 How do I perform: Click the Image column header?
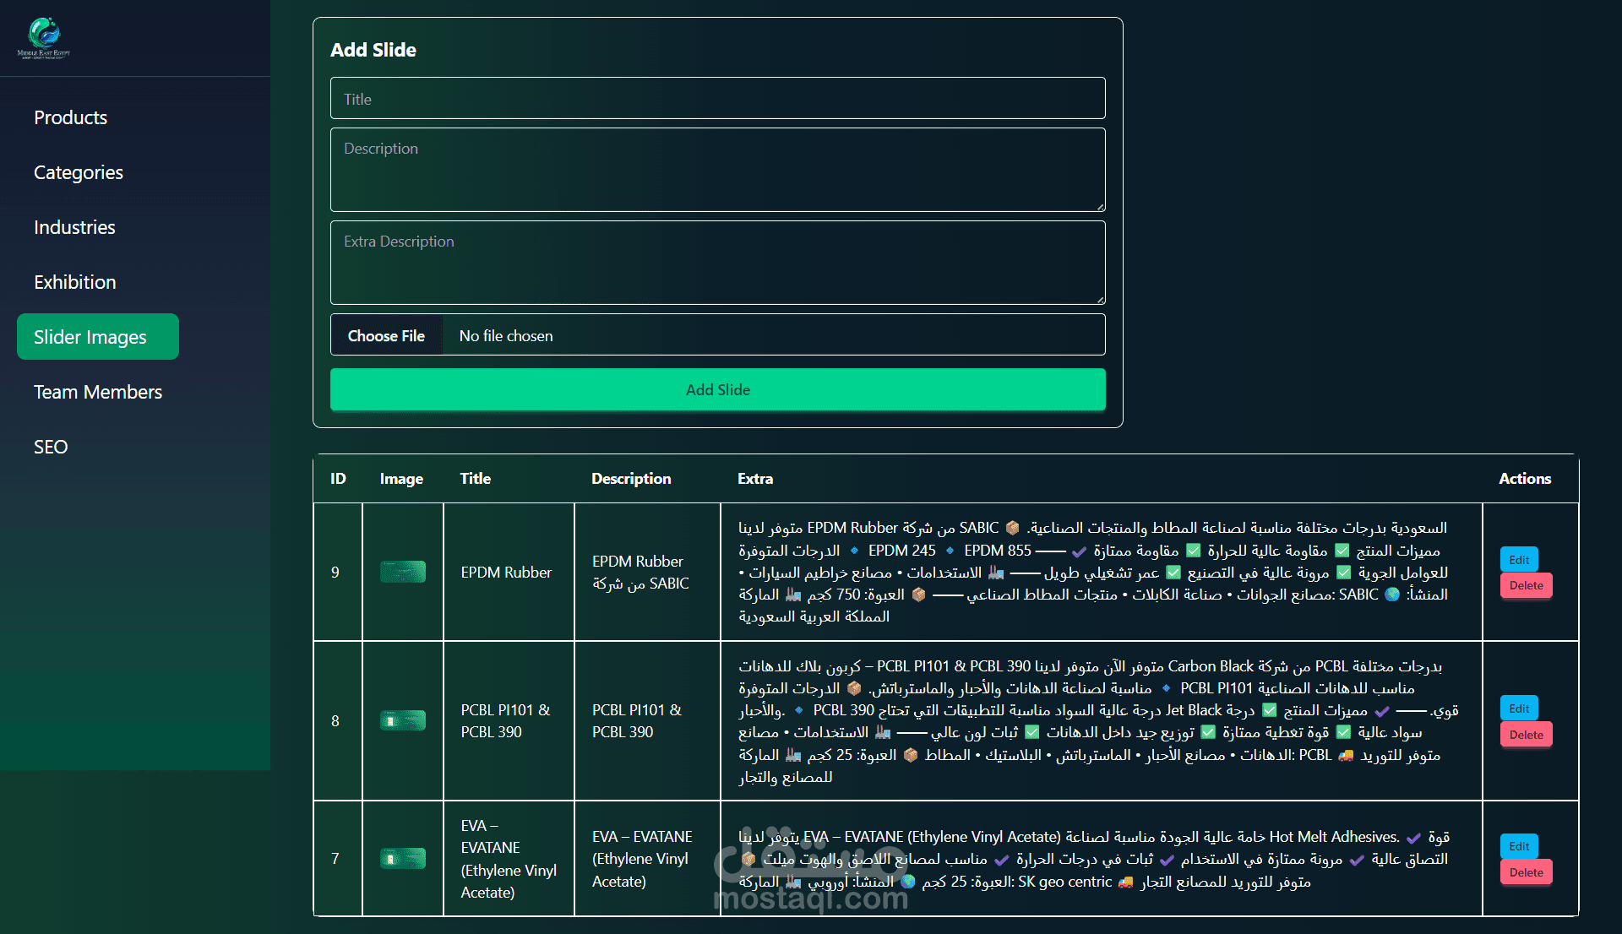pos(401,479)
